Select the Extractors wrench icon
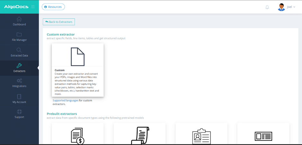 point(19,66)
